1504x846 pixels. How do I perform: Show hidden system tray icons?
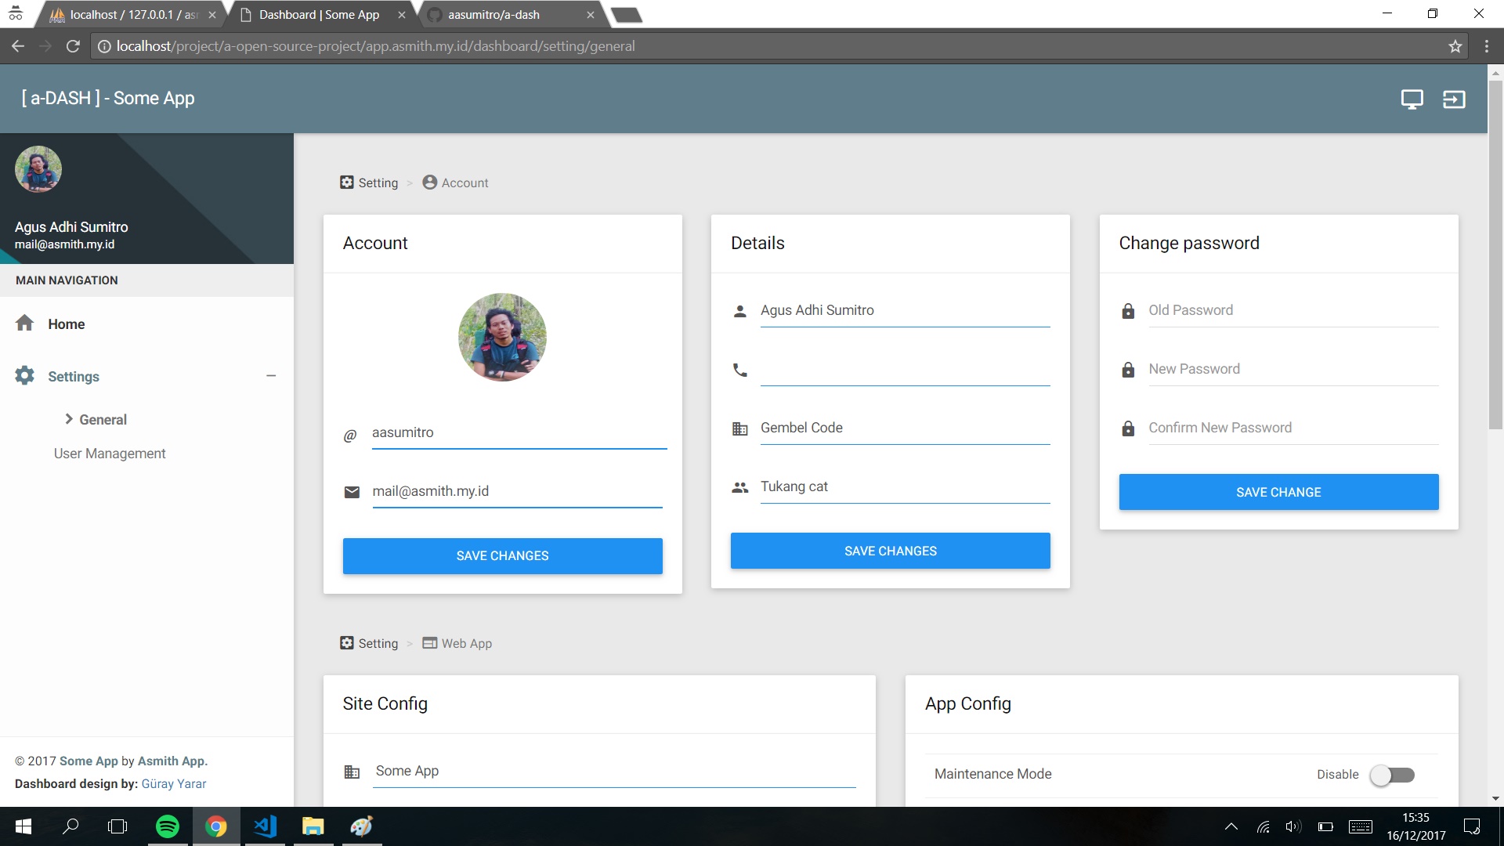tap(1231, 826)
